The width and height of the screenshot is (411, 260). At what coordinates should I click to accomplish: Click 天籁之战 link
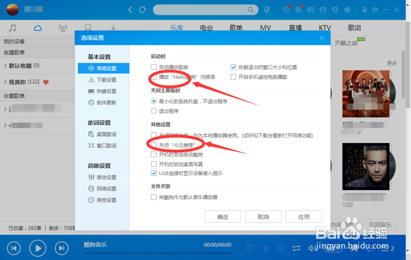point(346,43)
